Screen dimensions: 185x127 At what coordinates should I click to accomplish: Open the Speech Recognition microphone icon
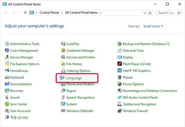coord(63,97)
